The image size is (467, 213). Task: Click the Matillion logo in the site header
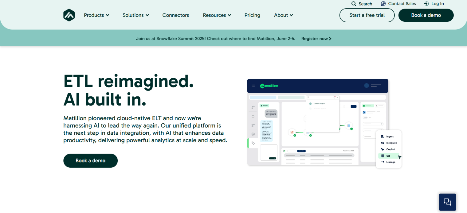pyautogui.click(x=69, y=15)
